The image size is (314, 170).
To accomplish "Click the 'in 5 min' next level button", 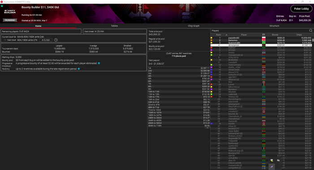I will (46, 40).
